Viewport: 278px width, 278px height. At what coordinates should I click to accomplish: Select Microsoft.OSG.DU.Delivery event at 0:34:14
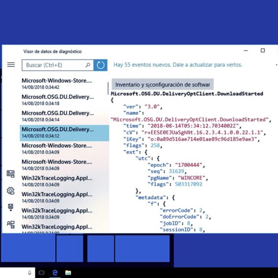(64, 116)
